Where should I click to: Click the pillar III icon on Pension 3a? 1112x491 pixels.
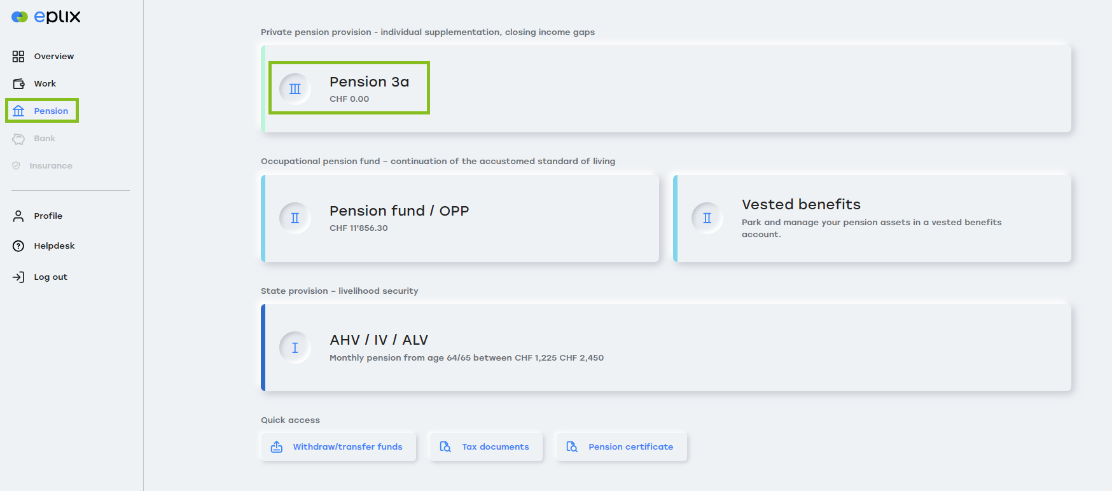(x=295, y=88)
